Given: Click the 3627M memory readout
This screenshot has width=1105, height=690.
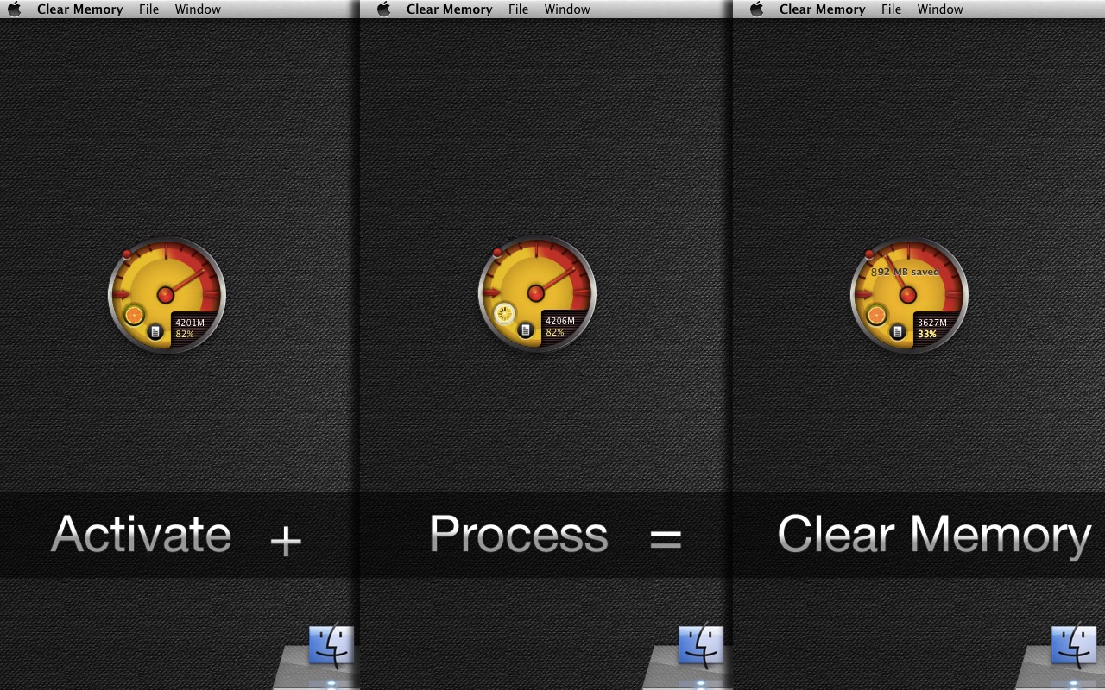Looking at the screenshot, I should (x=932, y=323).
